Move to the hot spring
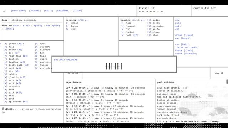This screenshot has width=228, height=128. 53,26
